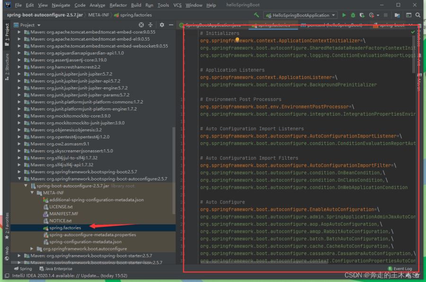The width and height of the screenshot is (426, 282).
Task: Click the '# Application Listeners' comment line
Action: [x=232, y=70]
